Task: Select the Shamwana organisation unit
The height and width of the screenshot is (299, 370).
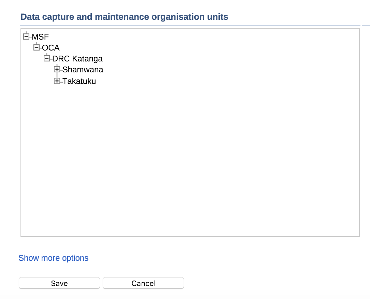Action: point(83,70)
